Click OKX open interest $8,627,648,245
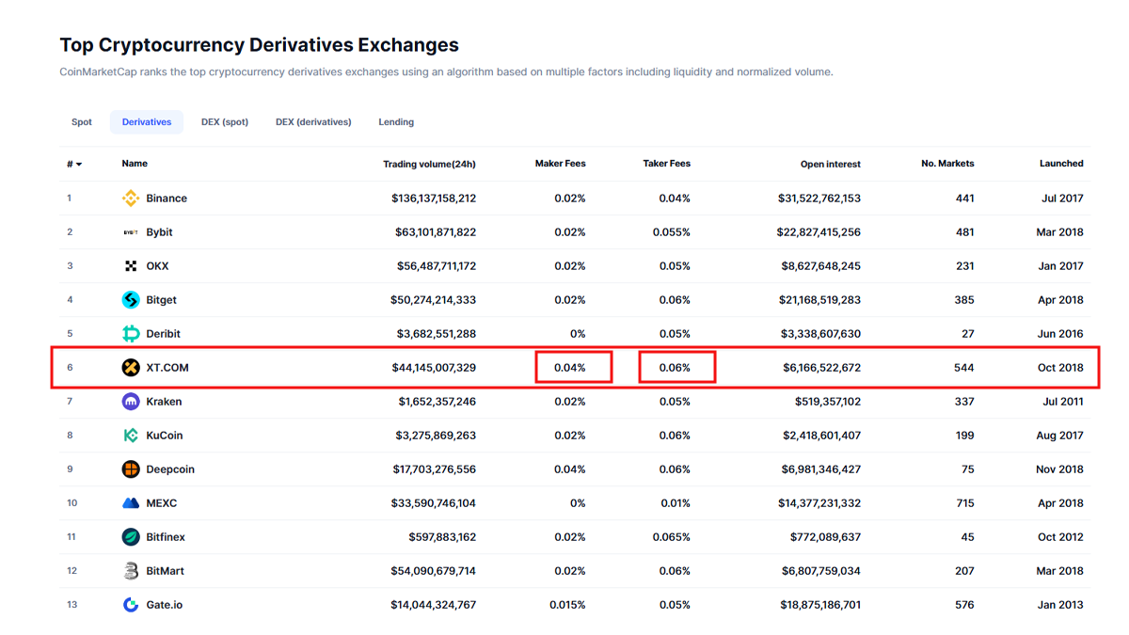The image size is (1129, 635). point(821,266)
